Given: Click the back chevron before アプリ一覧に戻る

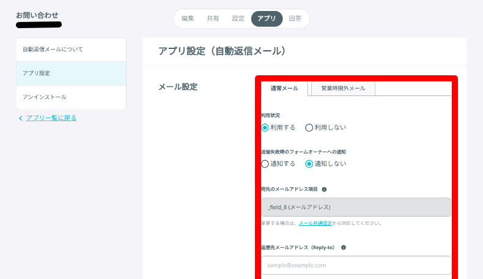Looking at the screenshot, I should pos(21,118).
